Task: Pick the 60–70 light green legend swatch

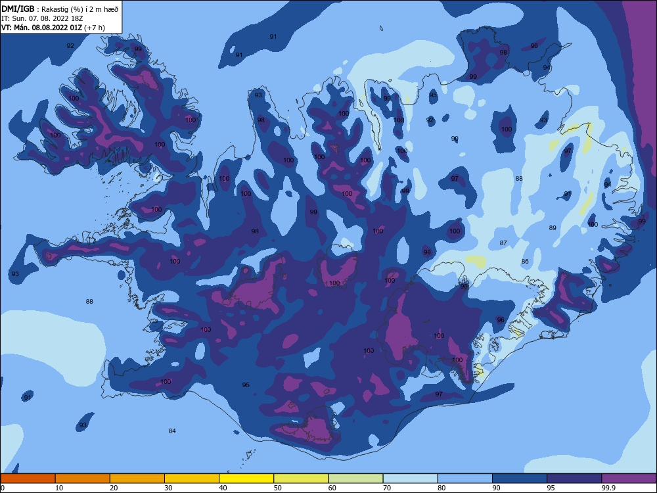Action: point(355,479)
